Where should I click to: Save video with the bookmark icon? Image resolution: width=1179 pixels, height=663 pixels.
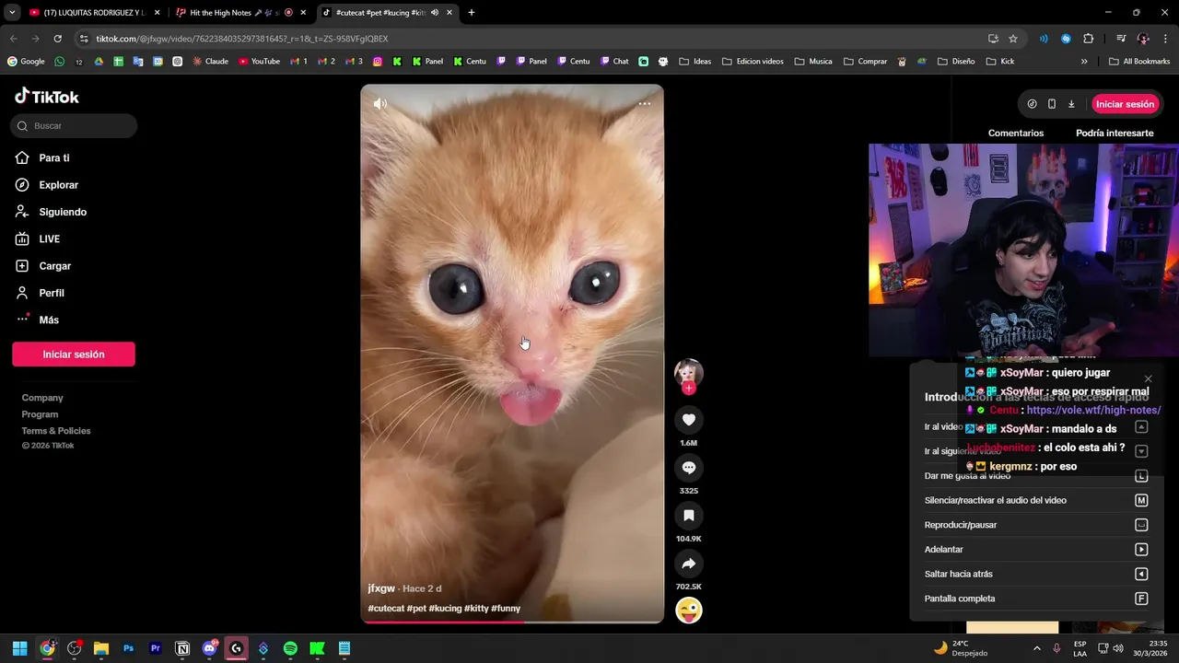[688, 516]
